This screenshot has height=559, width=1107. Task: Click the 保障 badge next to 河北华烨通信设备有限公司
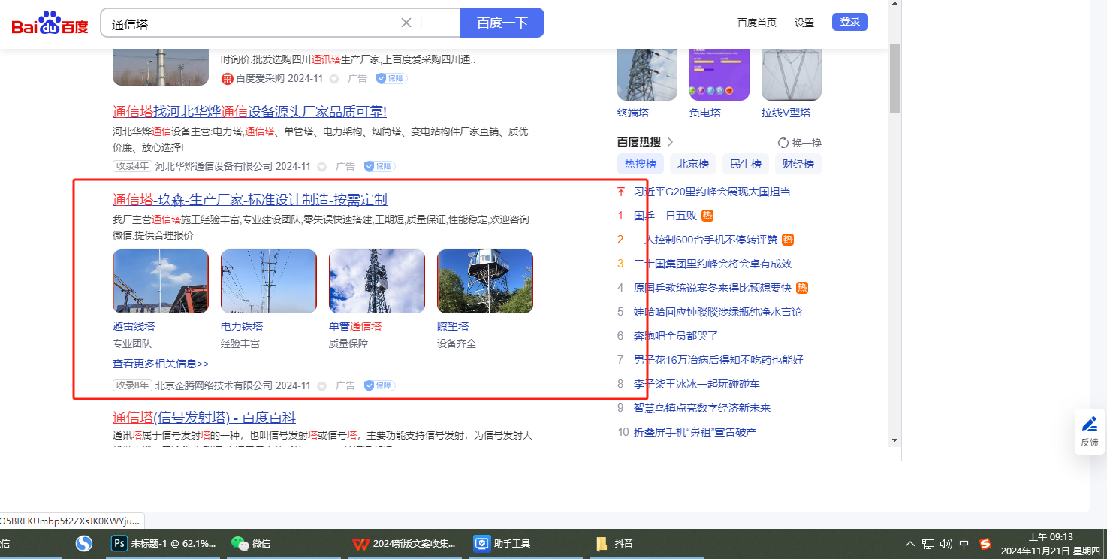[x=379, y=166]
